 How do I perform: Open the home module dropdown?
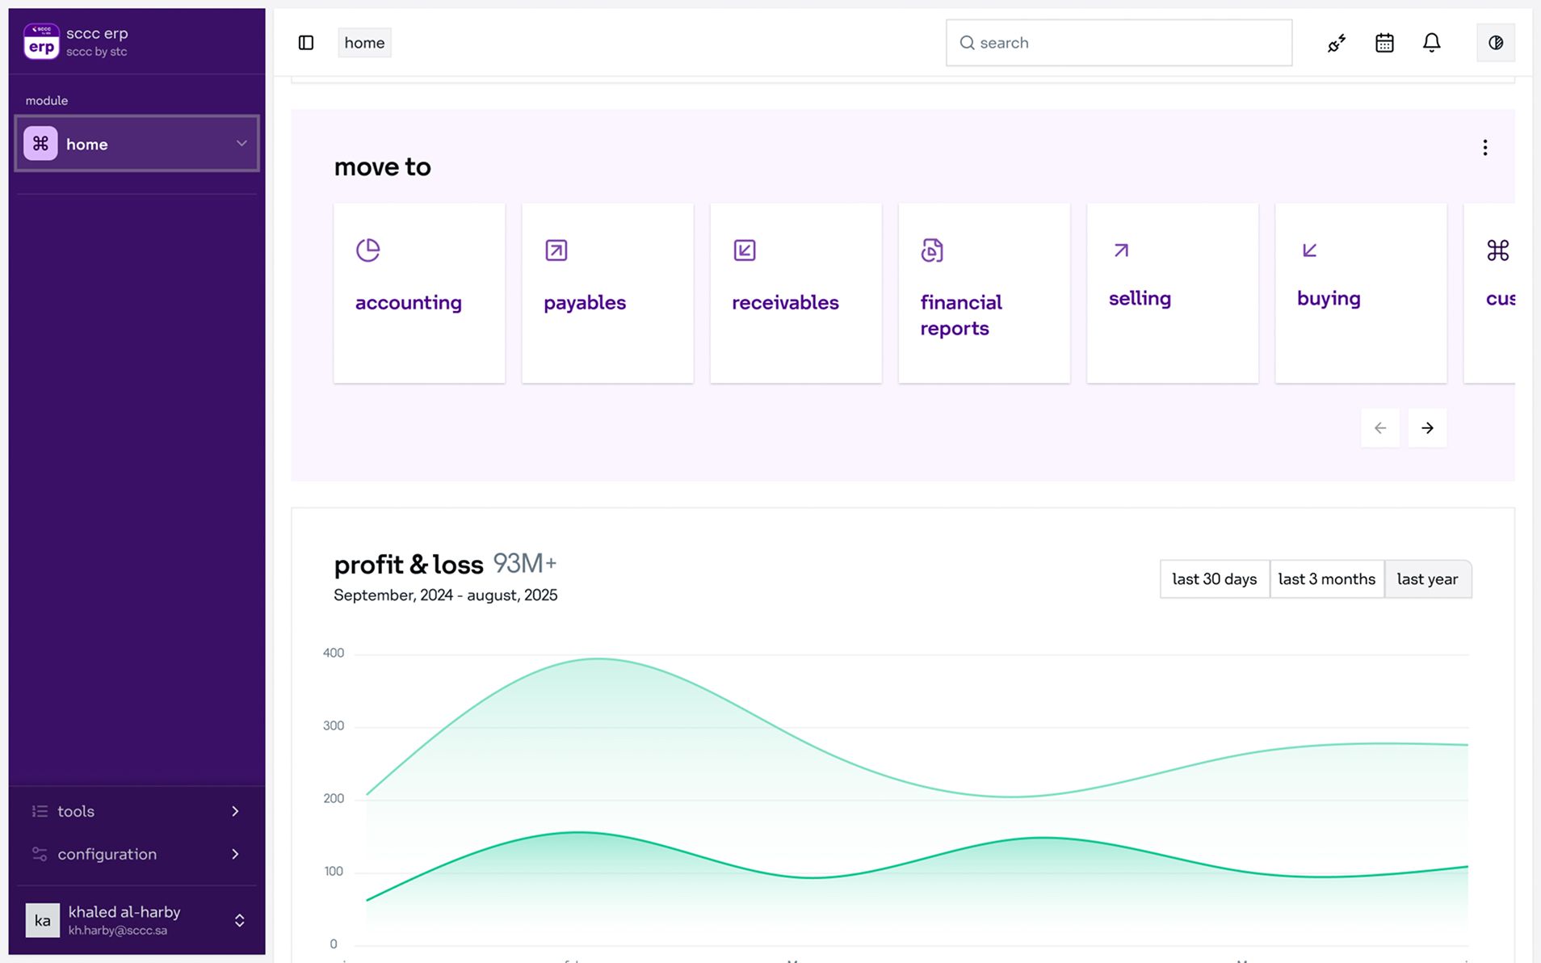click(x=137, y=144)
